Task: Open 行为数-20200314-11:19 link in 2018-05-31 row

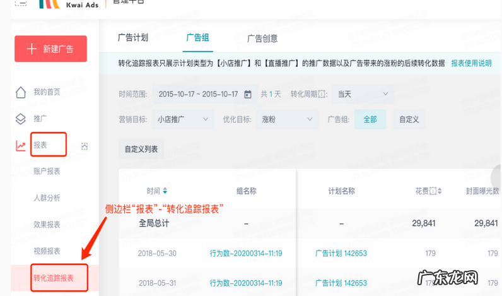Action: (246, 283)
